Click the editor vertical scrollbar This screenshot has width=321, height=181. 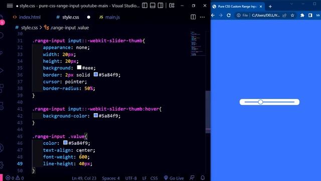coord(208,112)
